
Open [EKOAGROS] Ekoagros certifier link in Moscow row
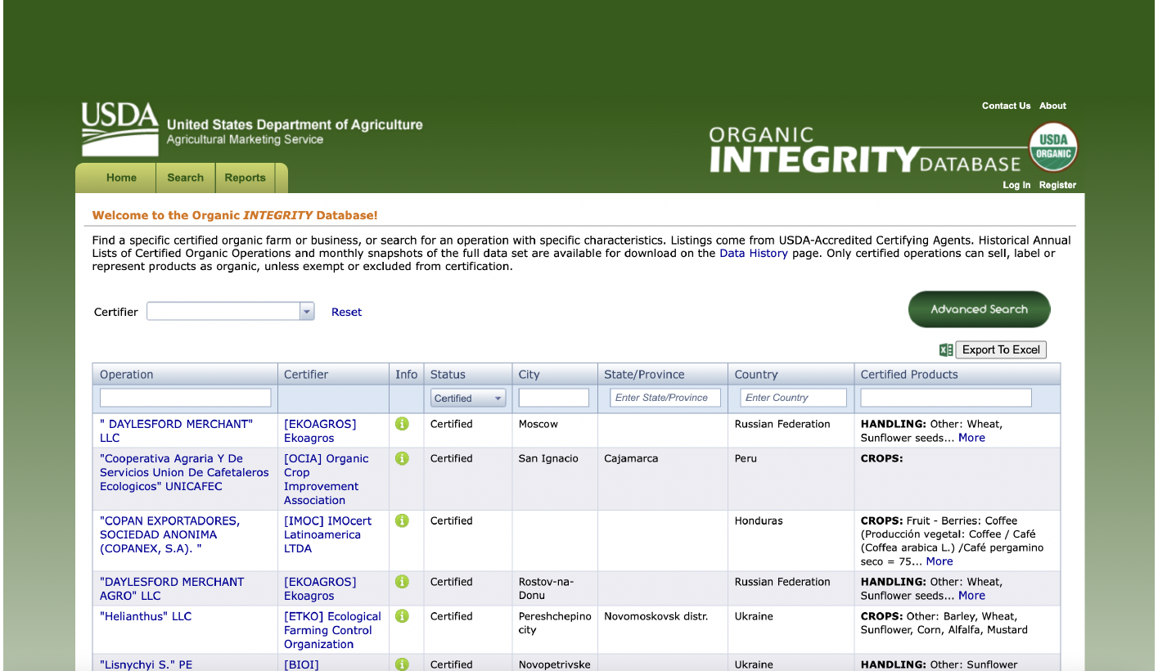coord(320,430)
